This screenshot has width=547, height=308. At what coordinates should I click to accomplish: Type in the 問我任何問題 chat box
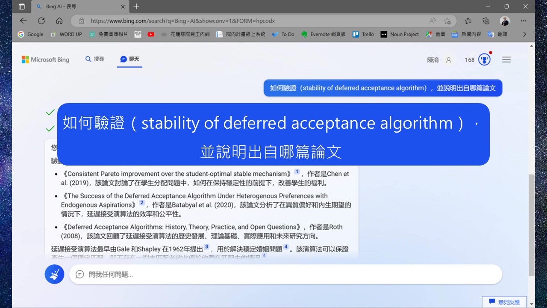coord(285,274)
